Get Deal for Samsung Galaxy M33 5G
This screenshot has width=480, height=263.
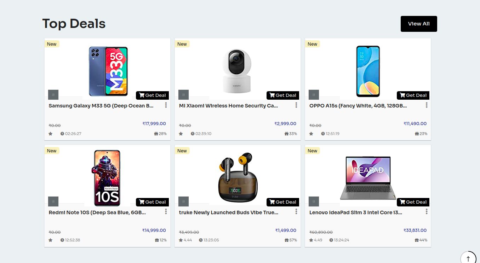[x=152, y=95]
